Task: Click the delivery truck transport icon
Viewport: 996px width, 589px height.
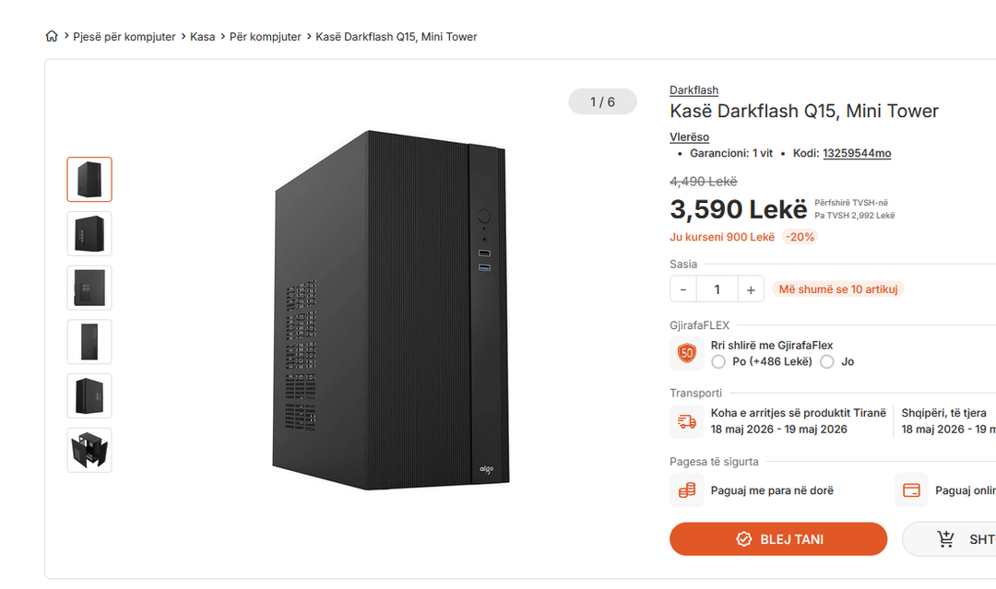Action: [x=686, y=421]
